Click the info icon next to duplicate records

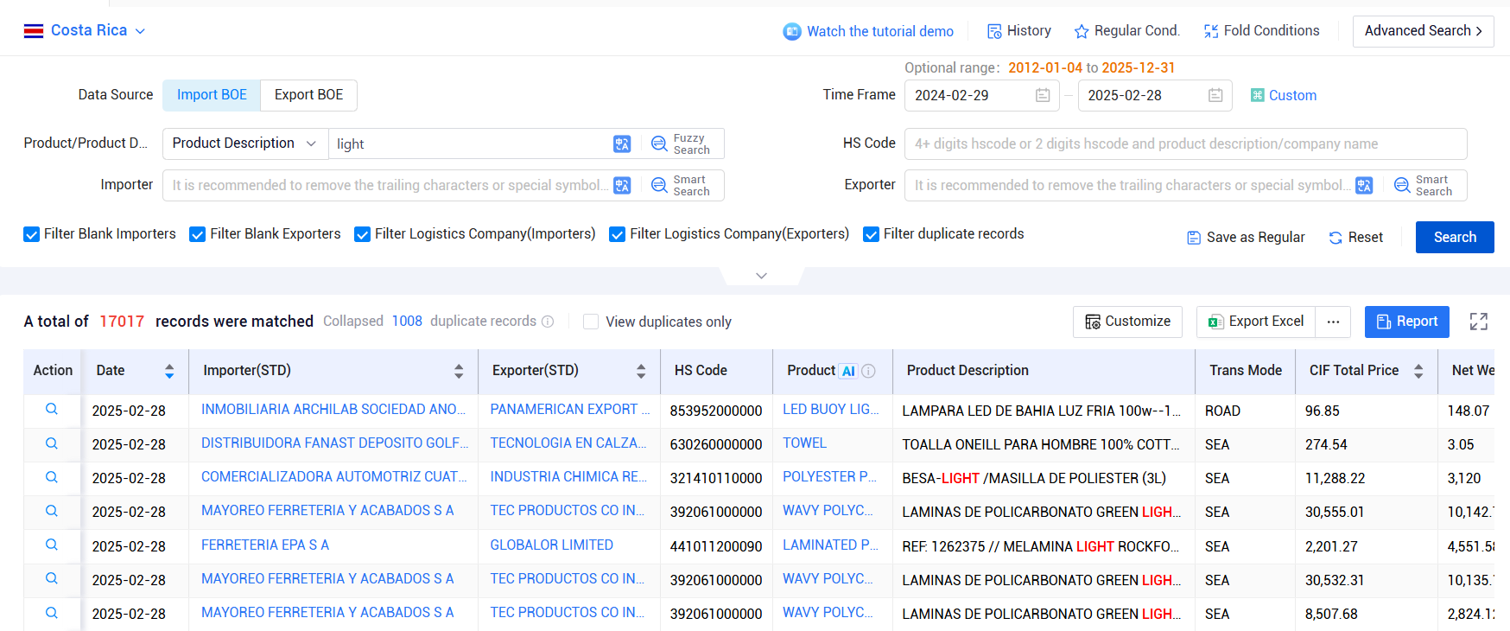tap(548, 322)
